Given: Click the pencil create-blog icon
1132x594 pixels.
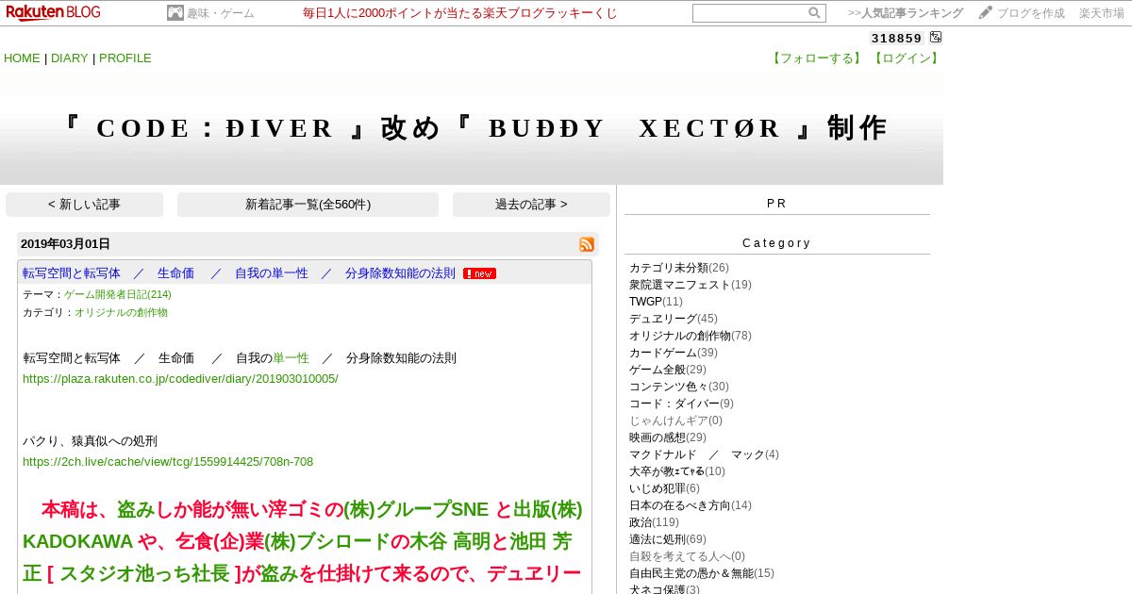Looking at the screenshot, I should click(x=985, y=13).
